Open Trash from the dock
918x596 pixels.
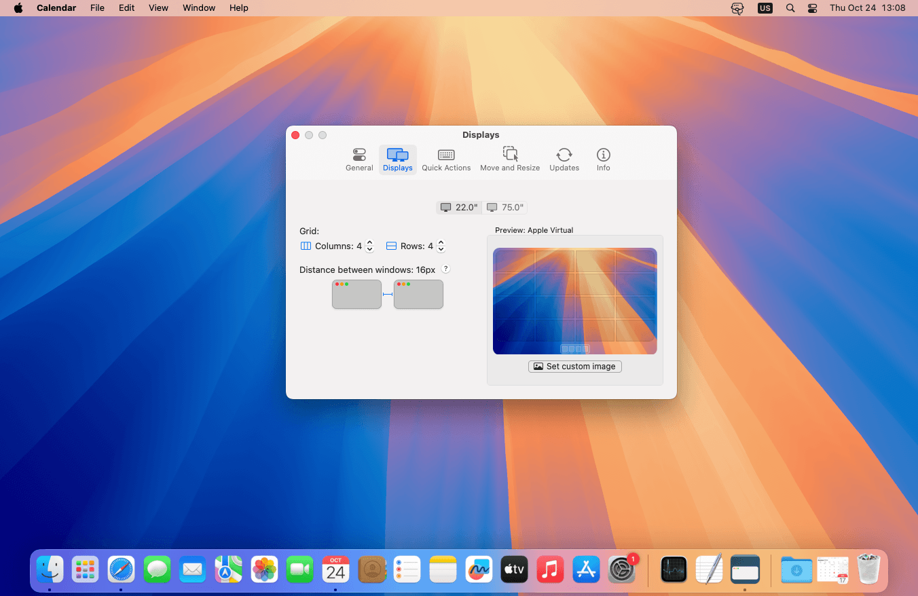point(868,570)
